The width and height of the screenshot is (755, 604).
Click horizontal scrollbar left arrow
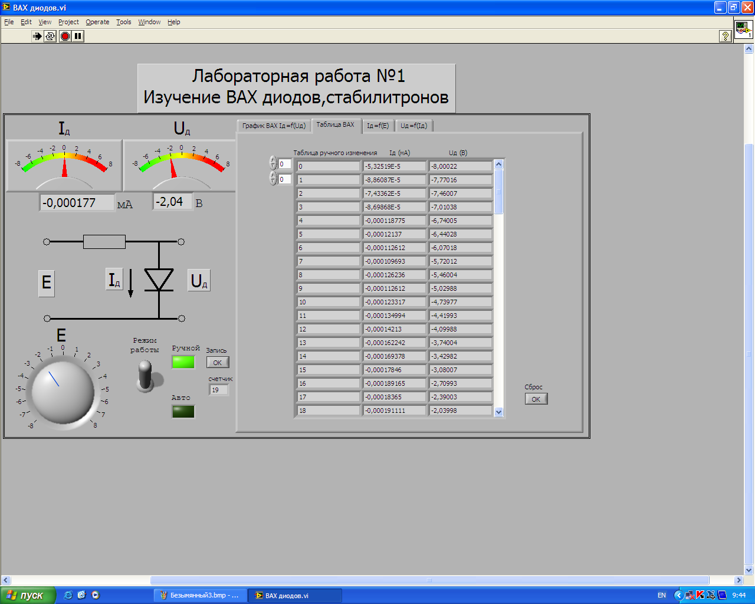[6, 580]
